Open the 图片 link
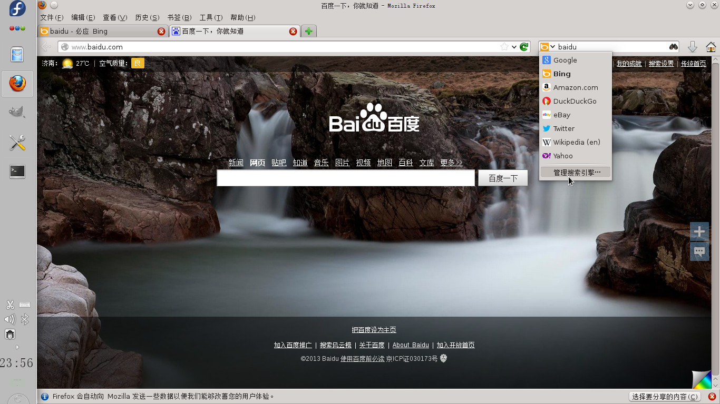720x404 pixels. click(343, 163)
